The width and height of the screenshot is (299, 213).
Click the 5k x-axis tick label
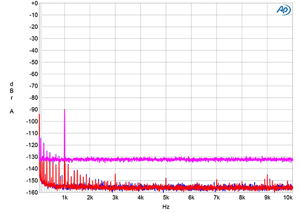click(166, 198)
